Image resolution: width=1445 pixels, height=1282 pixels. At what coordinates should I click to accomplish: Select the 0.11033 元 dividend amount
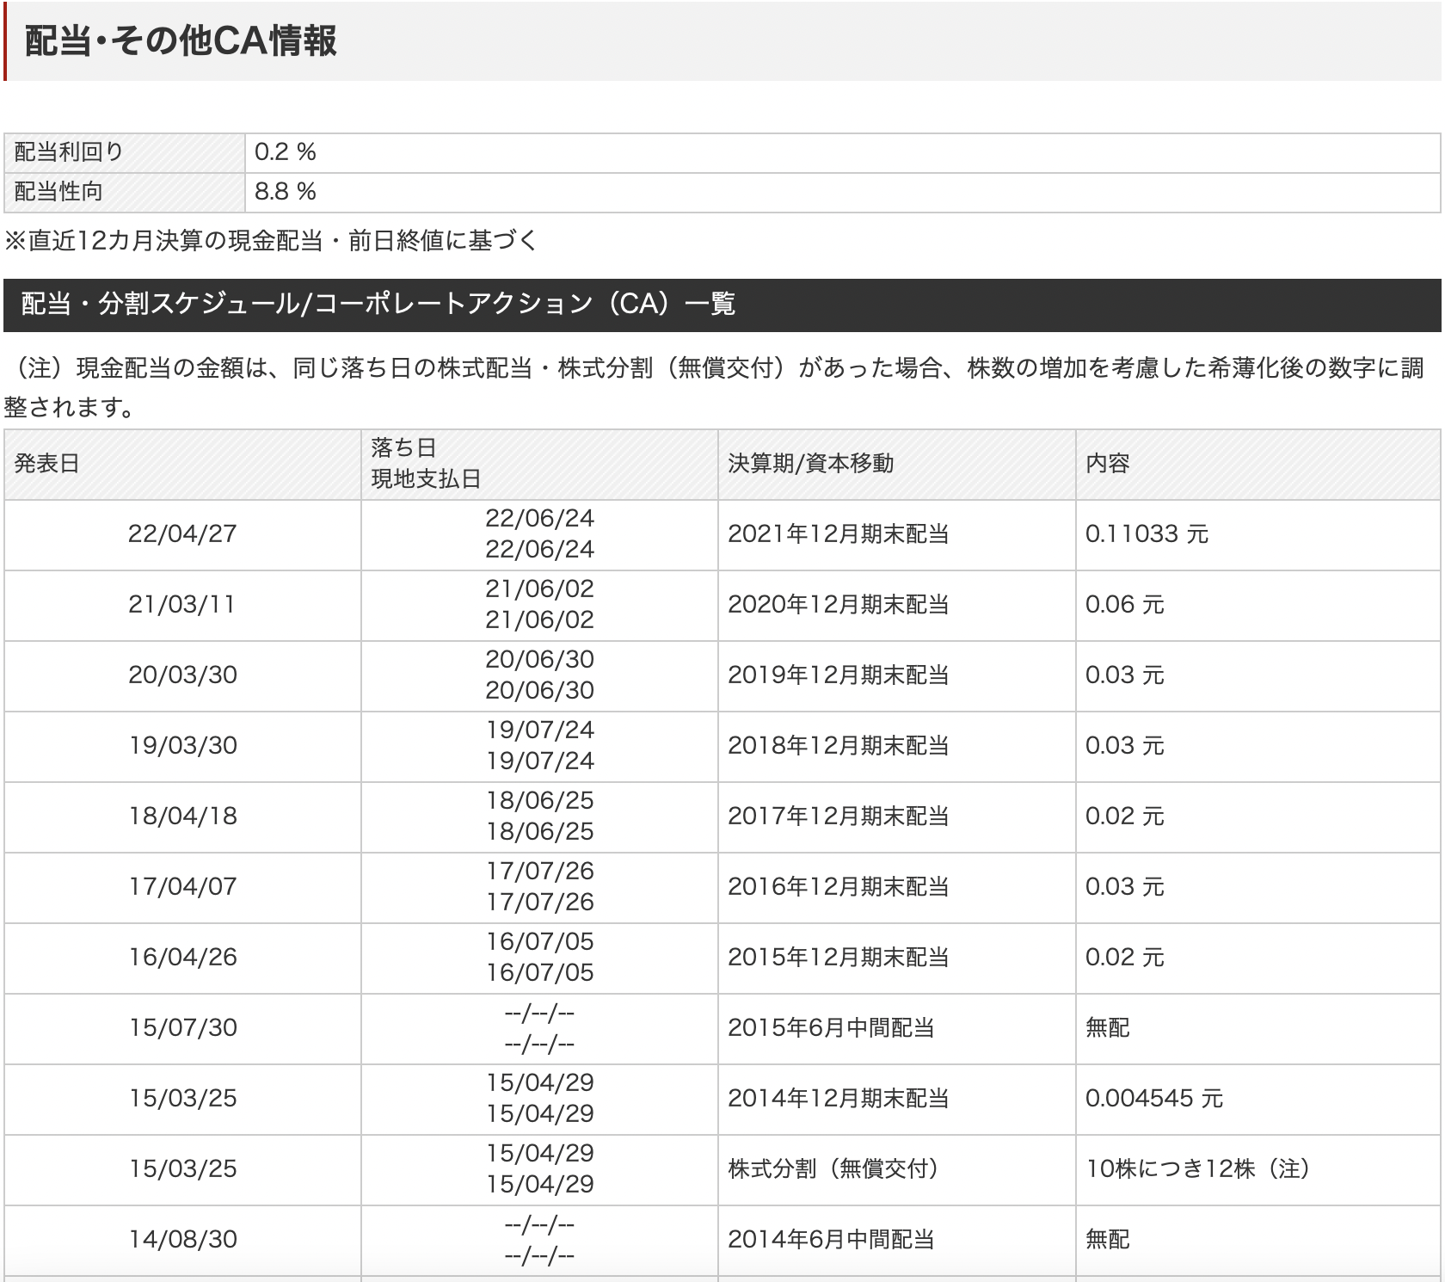pos(1147,534)
